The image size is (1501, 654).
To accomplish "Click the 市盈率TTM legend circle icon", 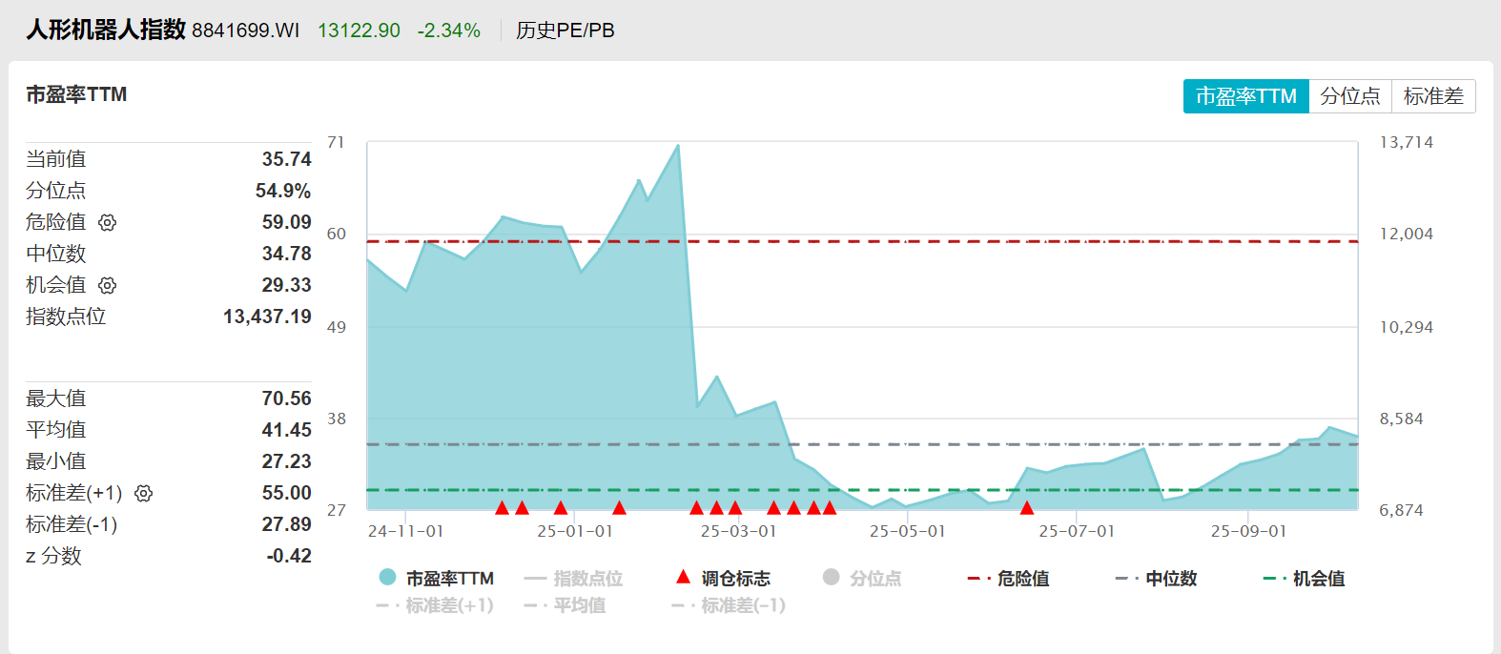I will point(387,577).
